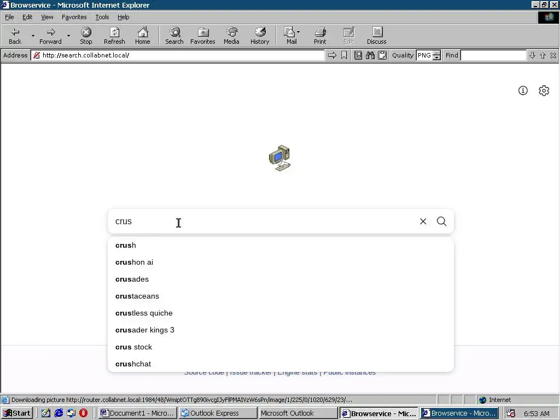Screen dimensions: 560x420
Task: Click the Mail toolbar button
Action: coord(291,36)
